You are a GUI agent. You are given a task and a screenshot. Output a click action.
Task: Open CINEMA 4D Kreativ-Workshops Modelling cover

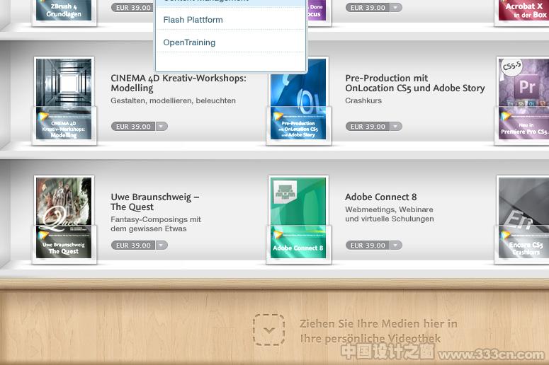(x=64, y=99)
